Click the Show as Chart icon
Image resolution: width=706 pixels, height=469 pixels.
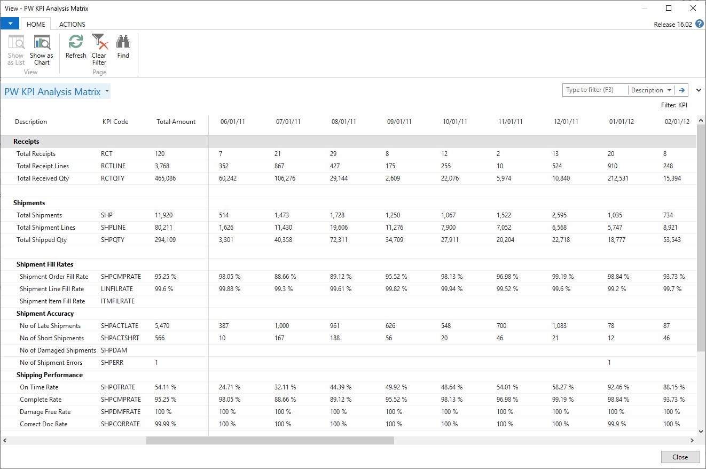42,43
